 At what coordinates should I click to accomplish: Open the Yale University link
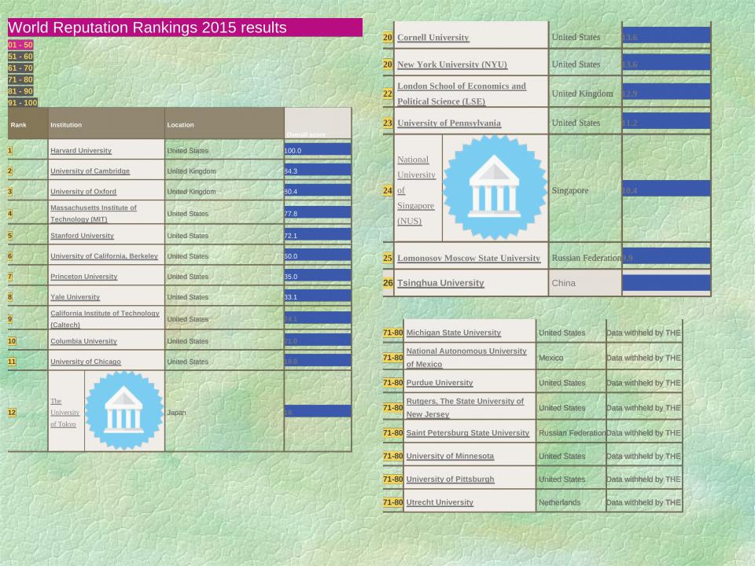(75, 297)
